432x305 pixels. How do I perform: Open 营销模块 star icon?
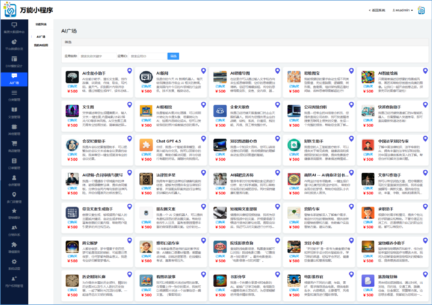14,211
